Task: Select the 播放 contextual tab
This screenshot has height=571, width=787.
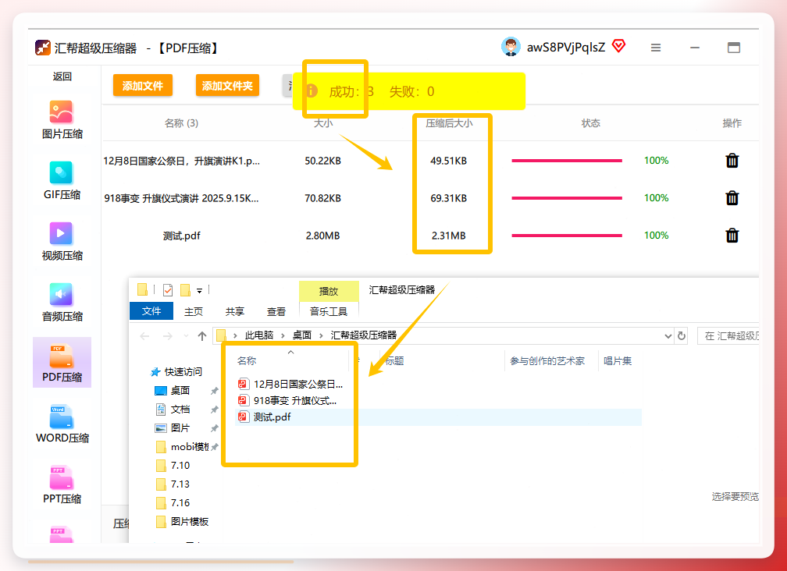Action: coord(328,291)
